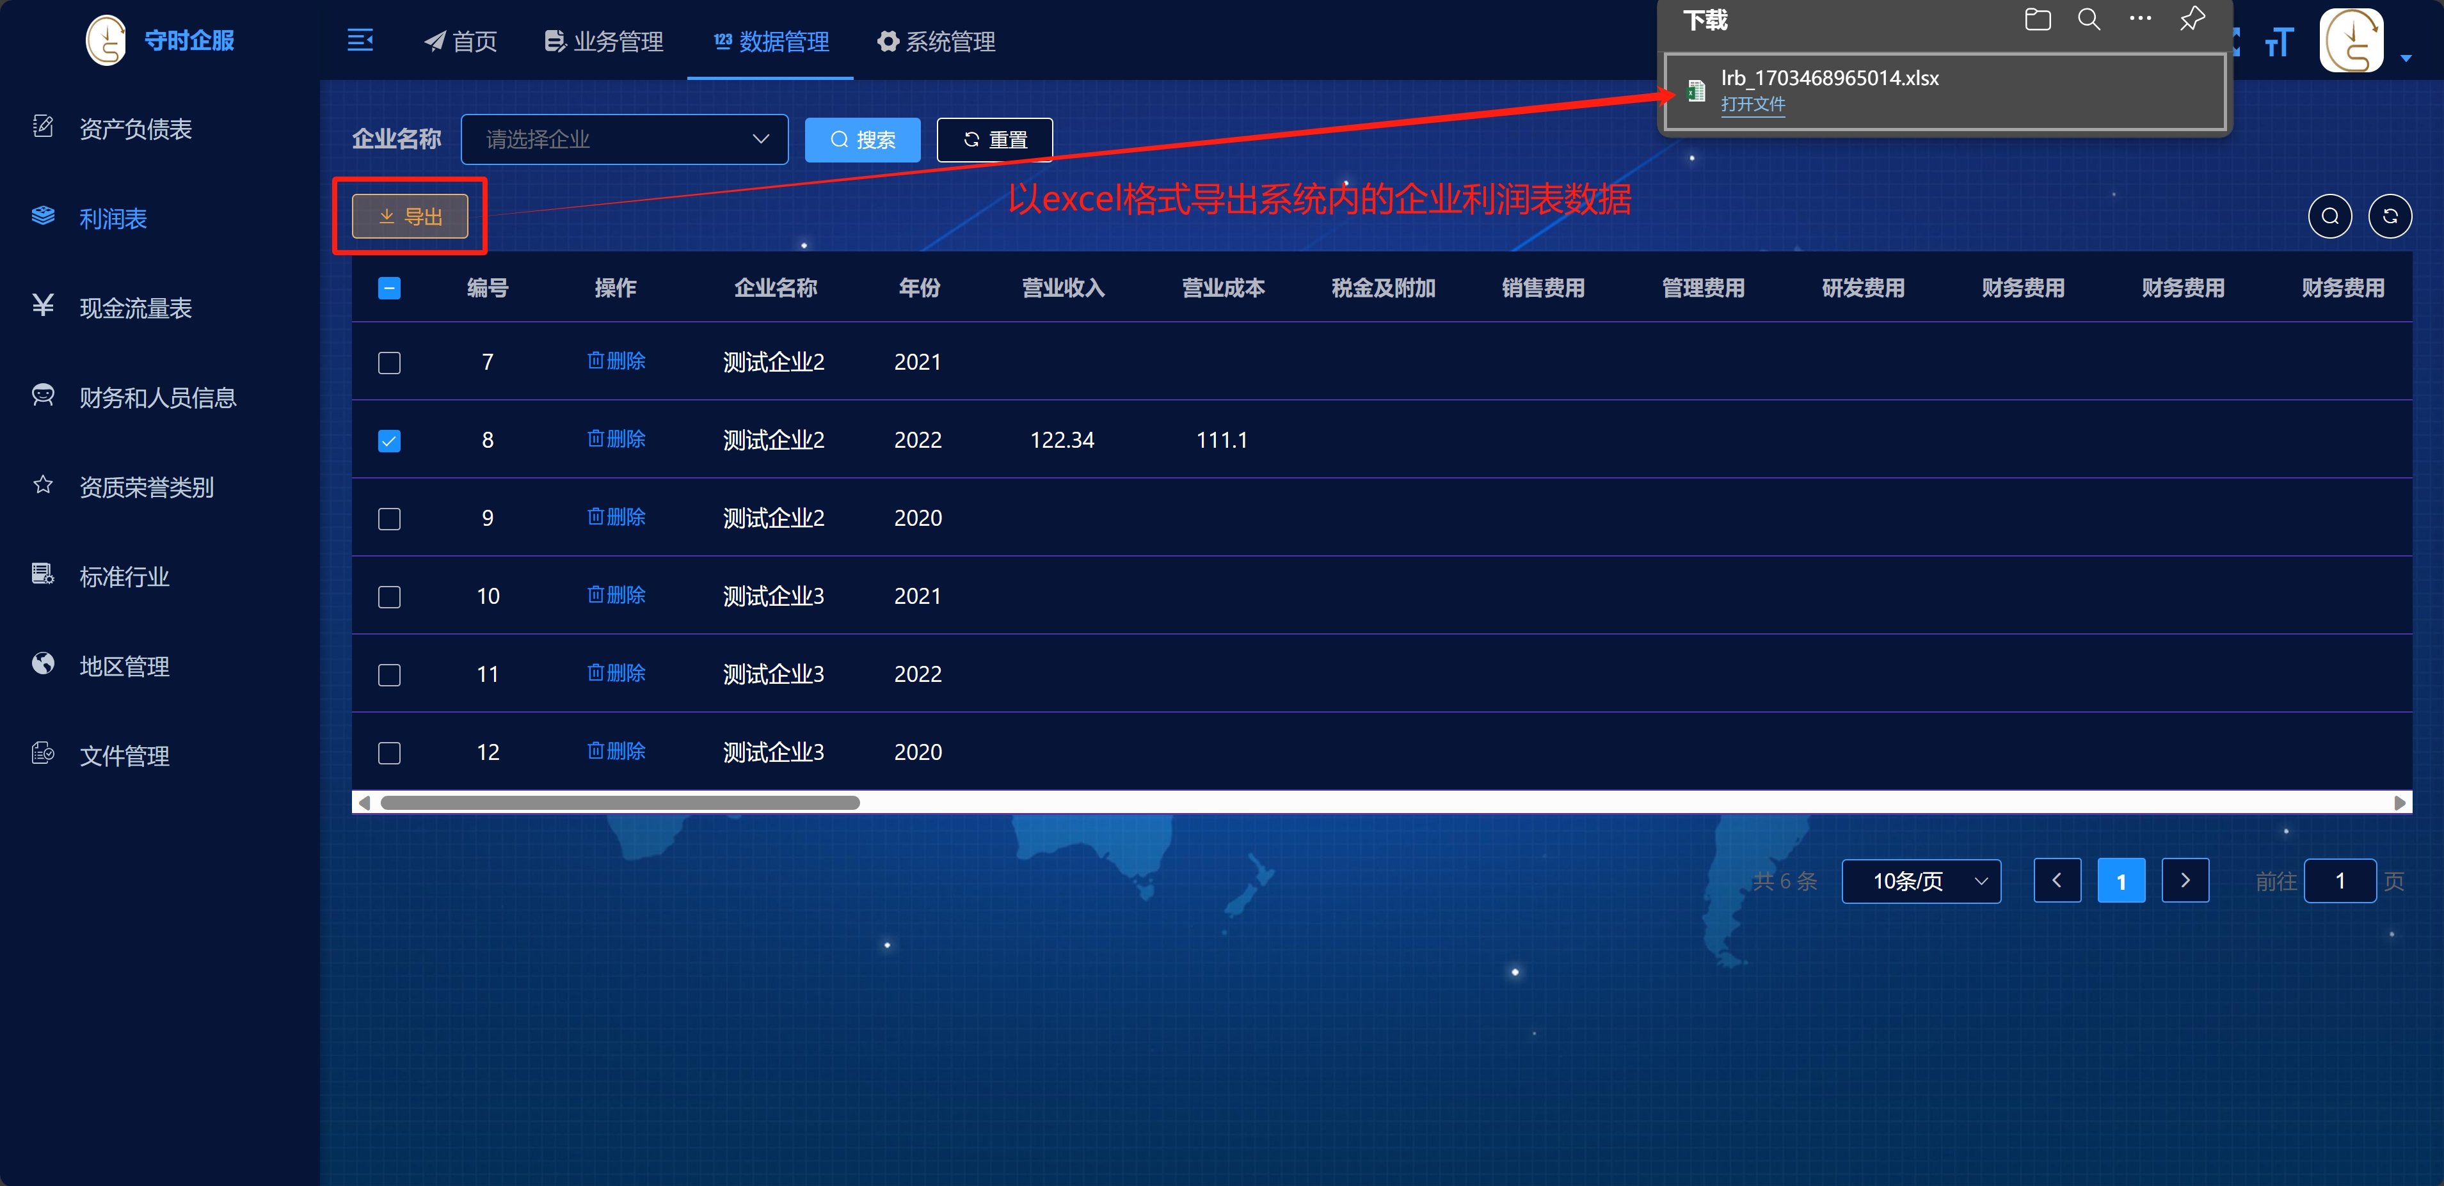Screen dimensions: 2444x1186
Task: Click the 财务和人员信息 sidebar icon
Action: coord(43,395)
